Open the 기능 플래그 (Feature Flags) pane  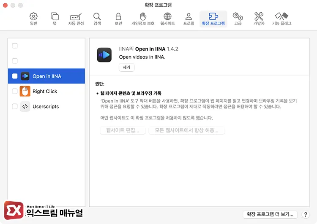[x=282, y=19]
